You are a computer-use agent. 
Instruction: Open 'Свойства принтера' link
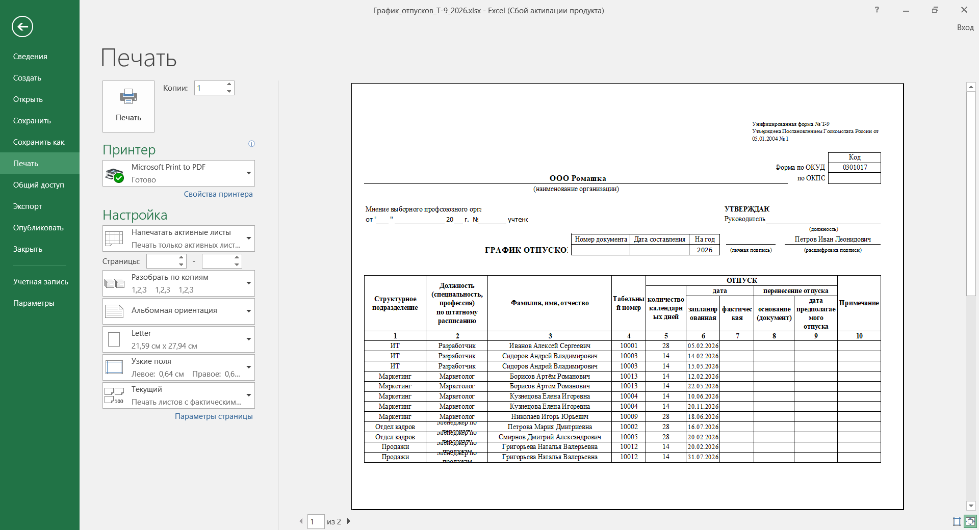[218, 194]
